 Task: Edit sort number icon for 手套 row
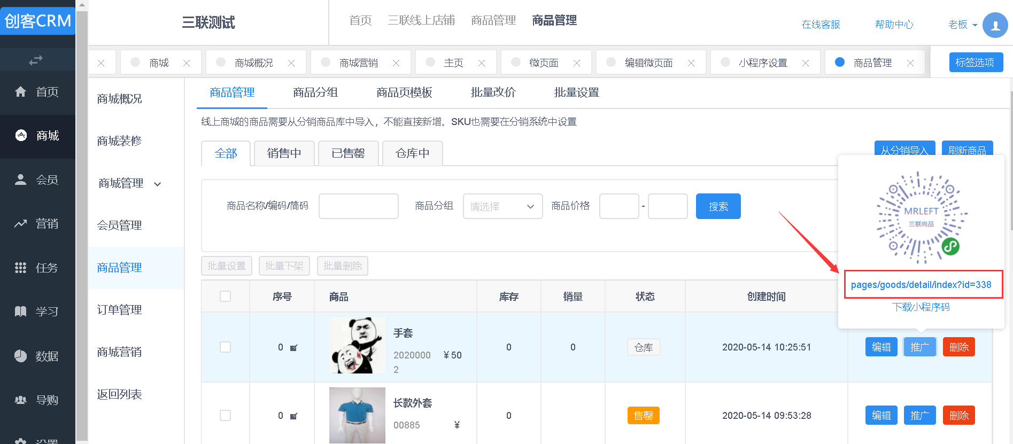click(x=293, y=348)
